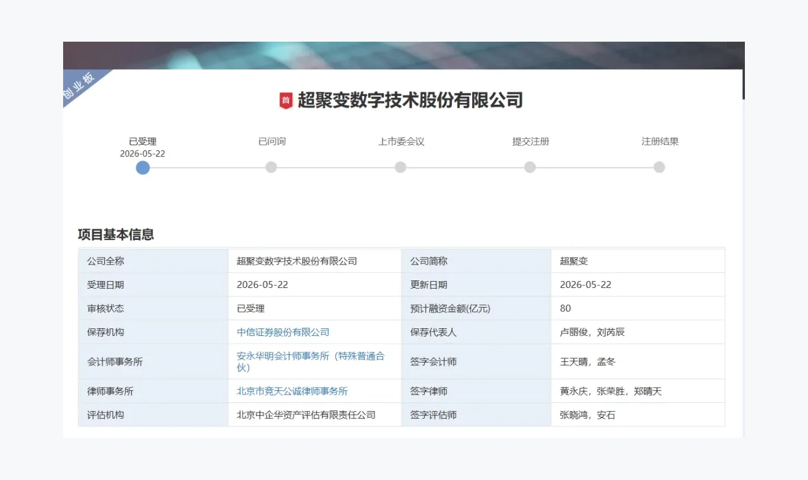Click the page title 超聚变数字技术股份有限公司
This screenshot has width=808, height=480.
tap(410, 100)
